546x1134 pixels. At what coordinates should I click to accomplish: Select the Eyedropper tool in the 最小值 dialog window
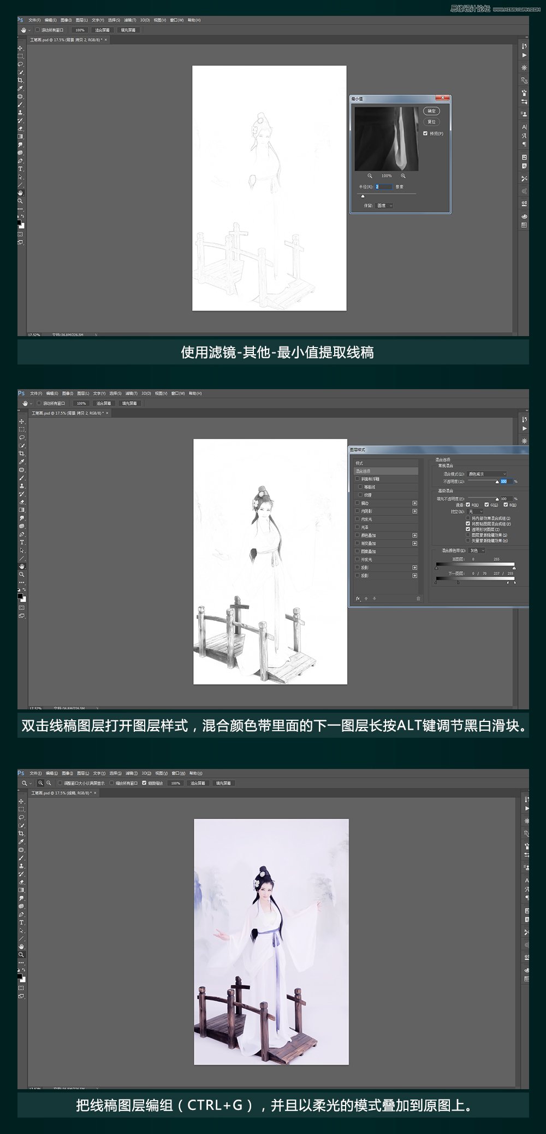(21, 89)
